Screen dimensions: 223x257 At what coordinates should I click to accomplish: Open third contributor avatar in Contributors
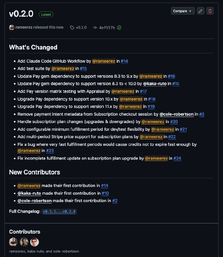point(34,242)
